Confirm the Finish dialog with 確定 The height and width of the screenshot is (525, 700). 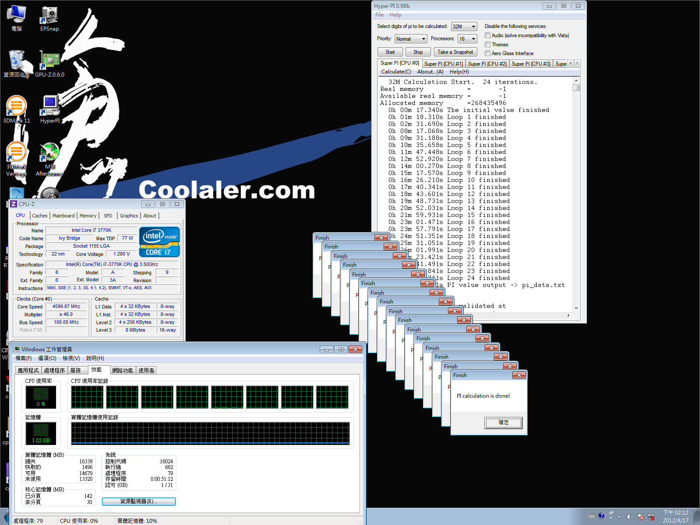click(504, 423)
